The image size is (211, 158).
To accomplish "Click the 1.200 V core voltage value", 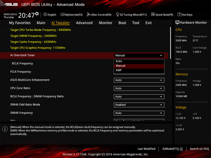I will tap(197, 52).
